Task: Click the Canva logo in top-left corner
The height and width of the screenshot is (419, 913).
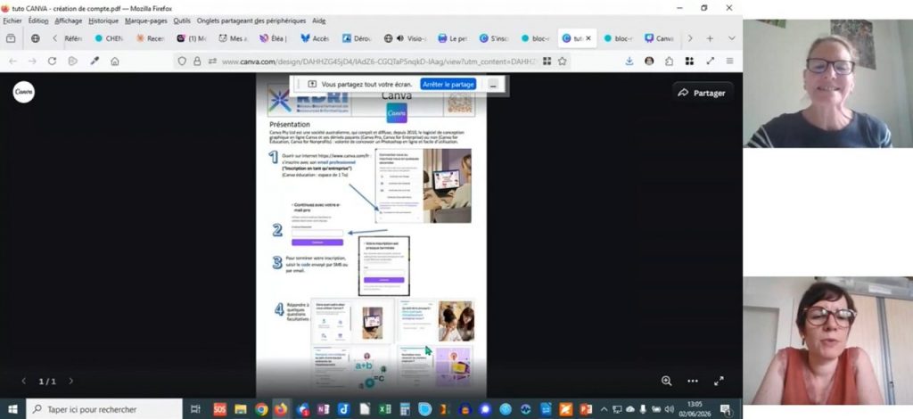Action: [24, 92]
